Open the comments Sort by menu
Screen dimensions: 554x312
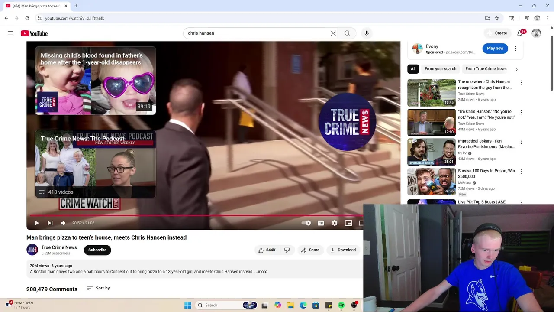tap(98, 288)
